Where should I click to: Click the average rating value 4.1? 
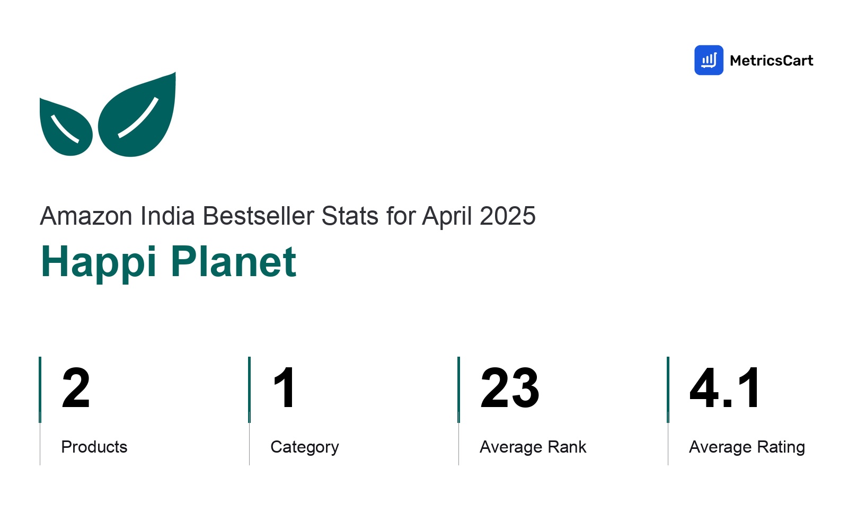click(725, 388)
